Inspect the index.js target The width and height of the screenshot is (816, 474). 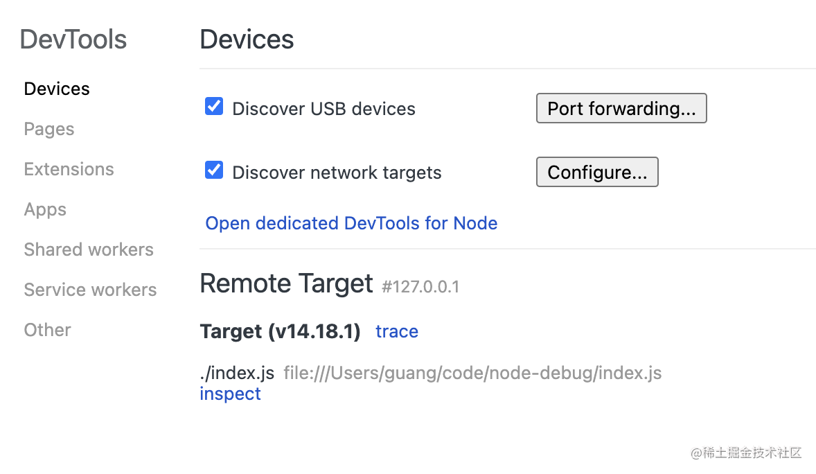pyautogui.click(x=230, y=394)
